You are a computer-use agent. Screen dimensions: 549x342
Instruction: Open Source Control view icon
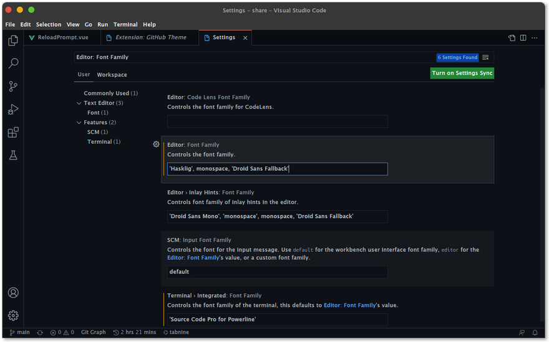13,87
